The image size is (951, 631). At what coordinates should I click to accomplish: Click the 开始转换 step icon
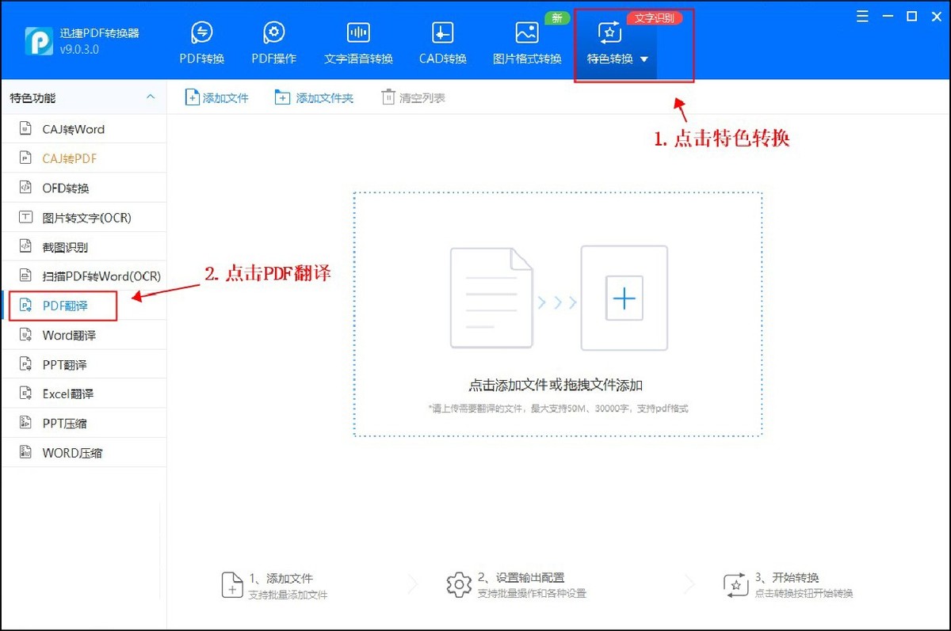735,583
